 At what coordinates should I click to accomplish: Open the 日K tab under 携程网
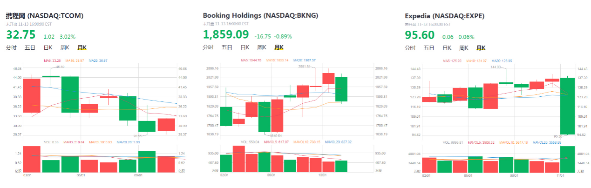pos(48,47)
